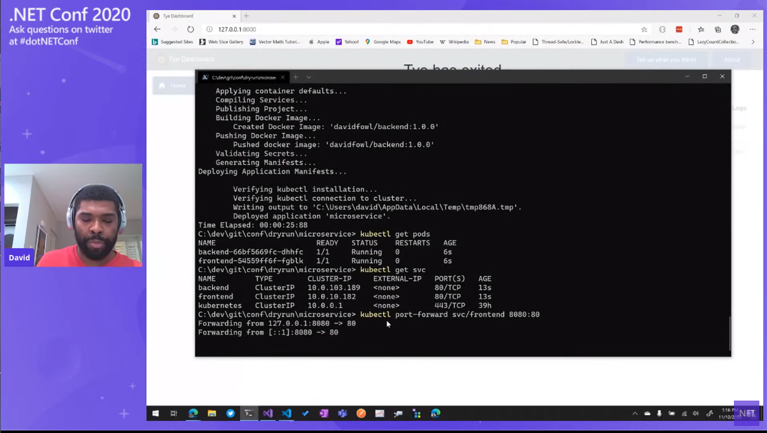Click the 'Time Elapsed: 00:00:25:88' line

(x=253, y=225)
